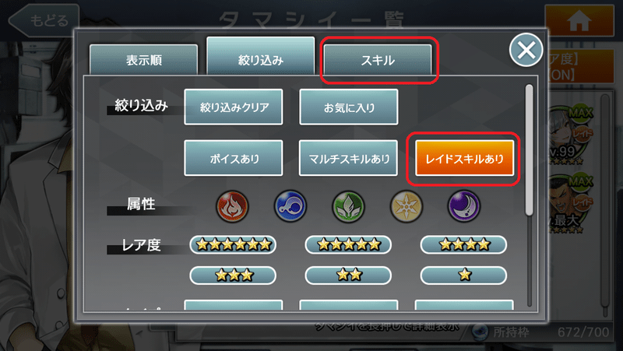
Task: Switch to the 表示順 tab
Action: (144, 60)
